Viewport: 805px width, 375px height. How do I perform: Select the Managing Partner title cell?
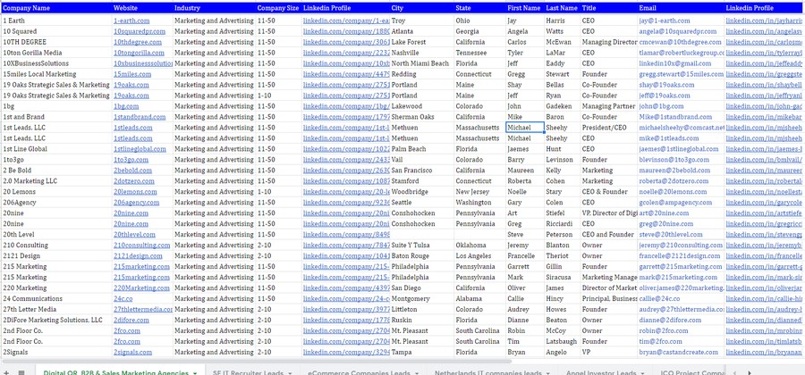coord(609,106)
